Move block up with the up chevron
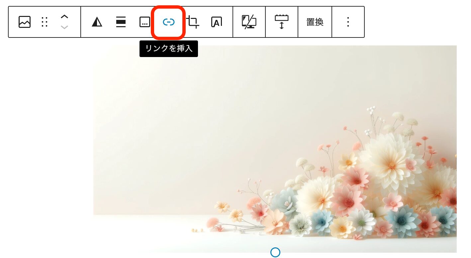This screenshot has height=258, width=471. tap(64, 16)
